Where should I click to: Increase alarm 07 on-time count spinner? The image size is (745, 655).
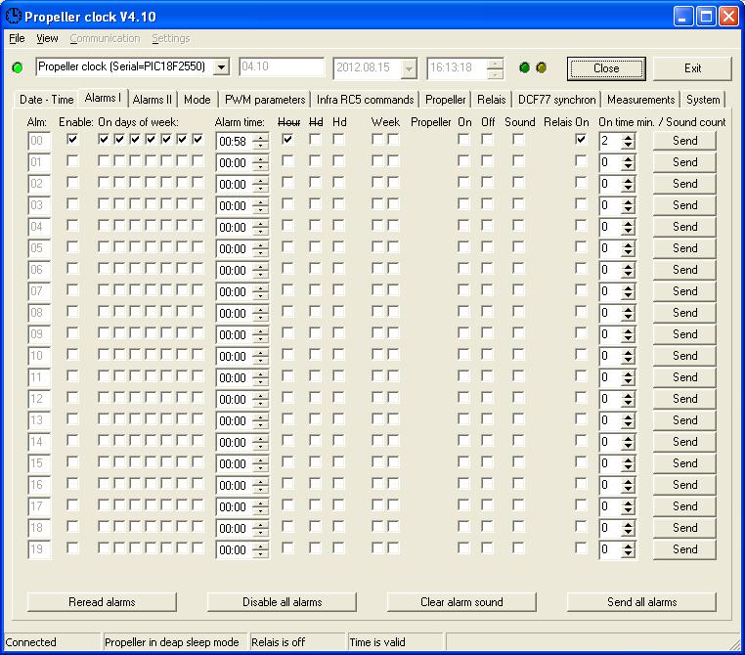[x=628, y=287]
